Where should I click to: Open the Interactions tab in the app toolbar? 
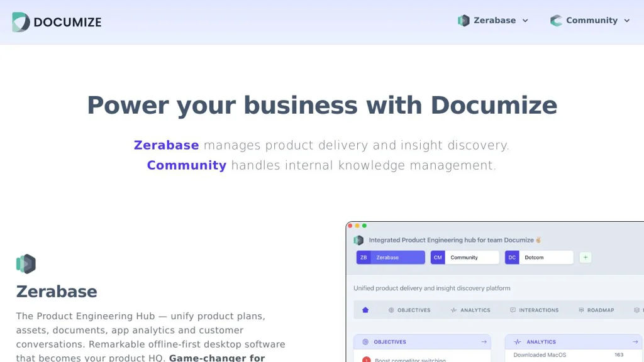click(x=535, y=310)
